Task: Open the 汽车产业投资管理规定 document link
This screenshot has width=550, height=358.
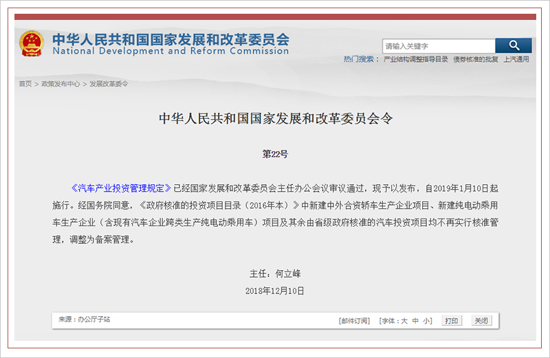Action: coord(120,188)
